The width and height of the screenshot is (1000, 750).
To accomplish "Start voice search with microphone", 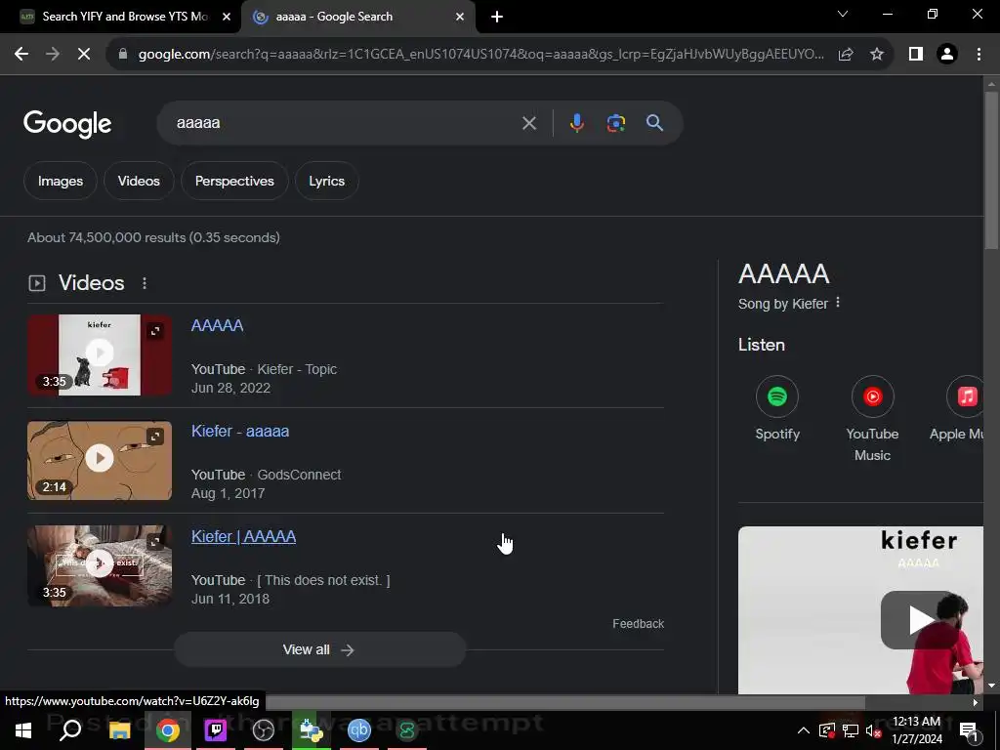I will pyautogui.click(x=576, y=123).
